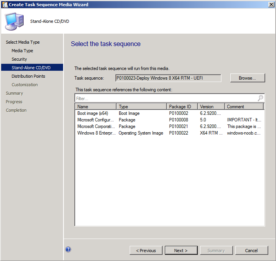Select the Microsoft Configur... row
Image resolution: width=276 pixels, height=261 pixels.
coord(170,120)
